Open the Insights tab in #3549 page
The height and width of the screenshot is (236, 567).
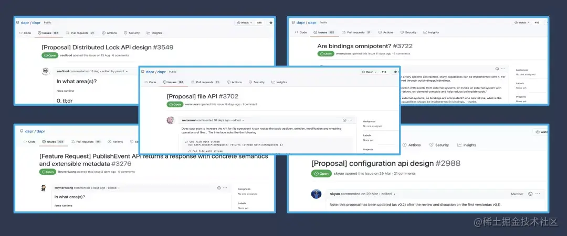[x=154, y=33]
